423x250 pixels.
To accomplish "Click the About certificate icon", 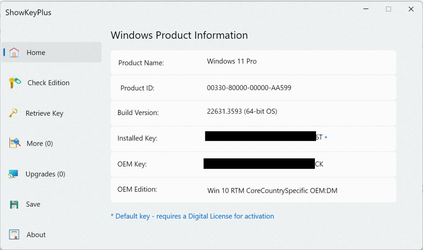I will (x=14, y=234).
